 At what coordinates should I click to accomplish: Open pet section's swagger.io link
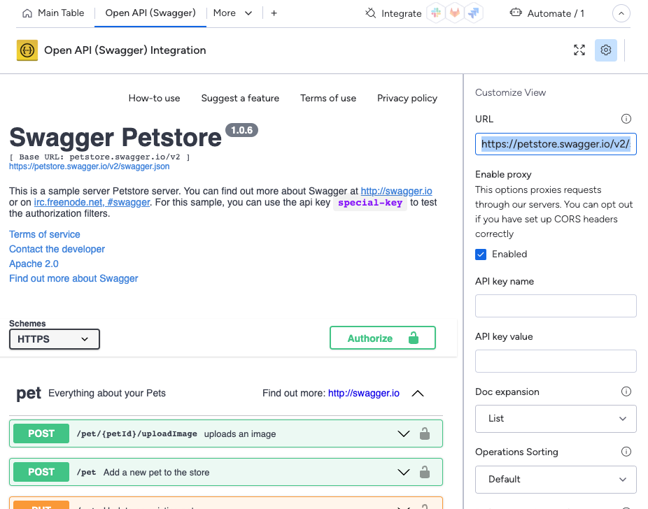click(364, 394)
